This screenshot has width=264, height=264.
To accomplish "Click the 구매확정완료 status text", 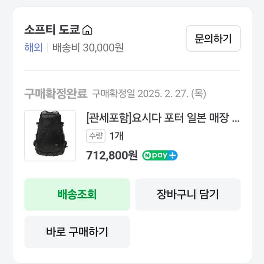I will click(x=55, y=93).
